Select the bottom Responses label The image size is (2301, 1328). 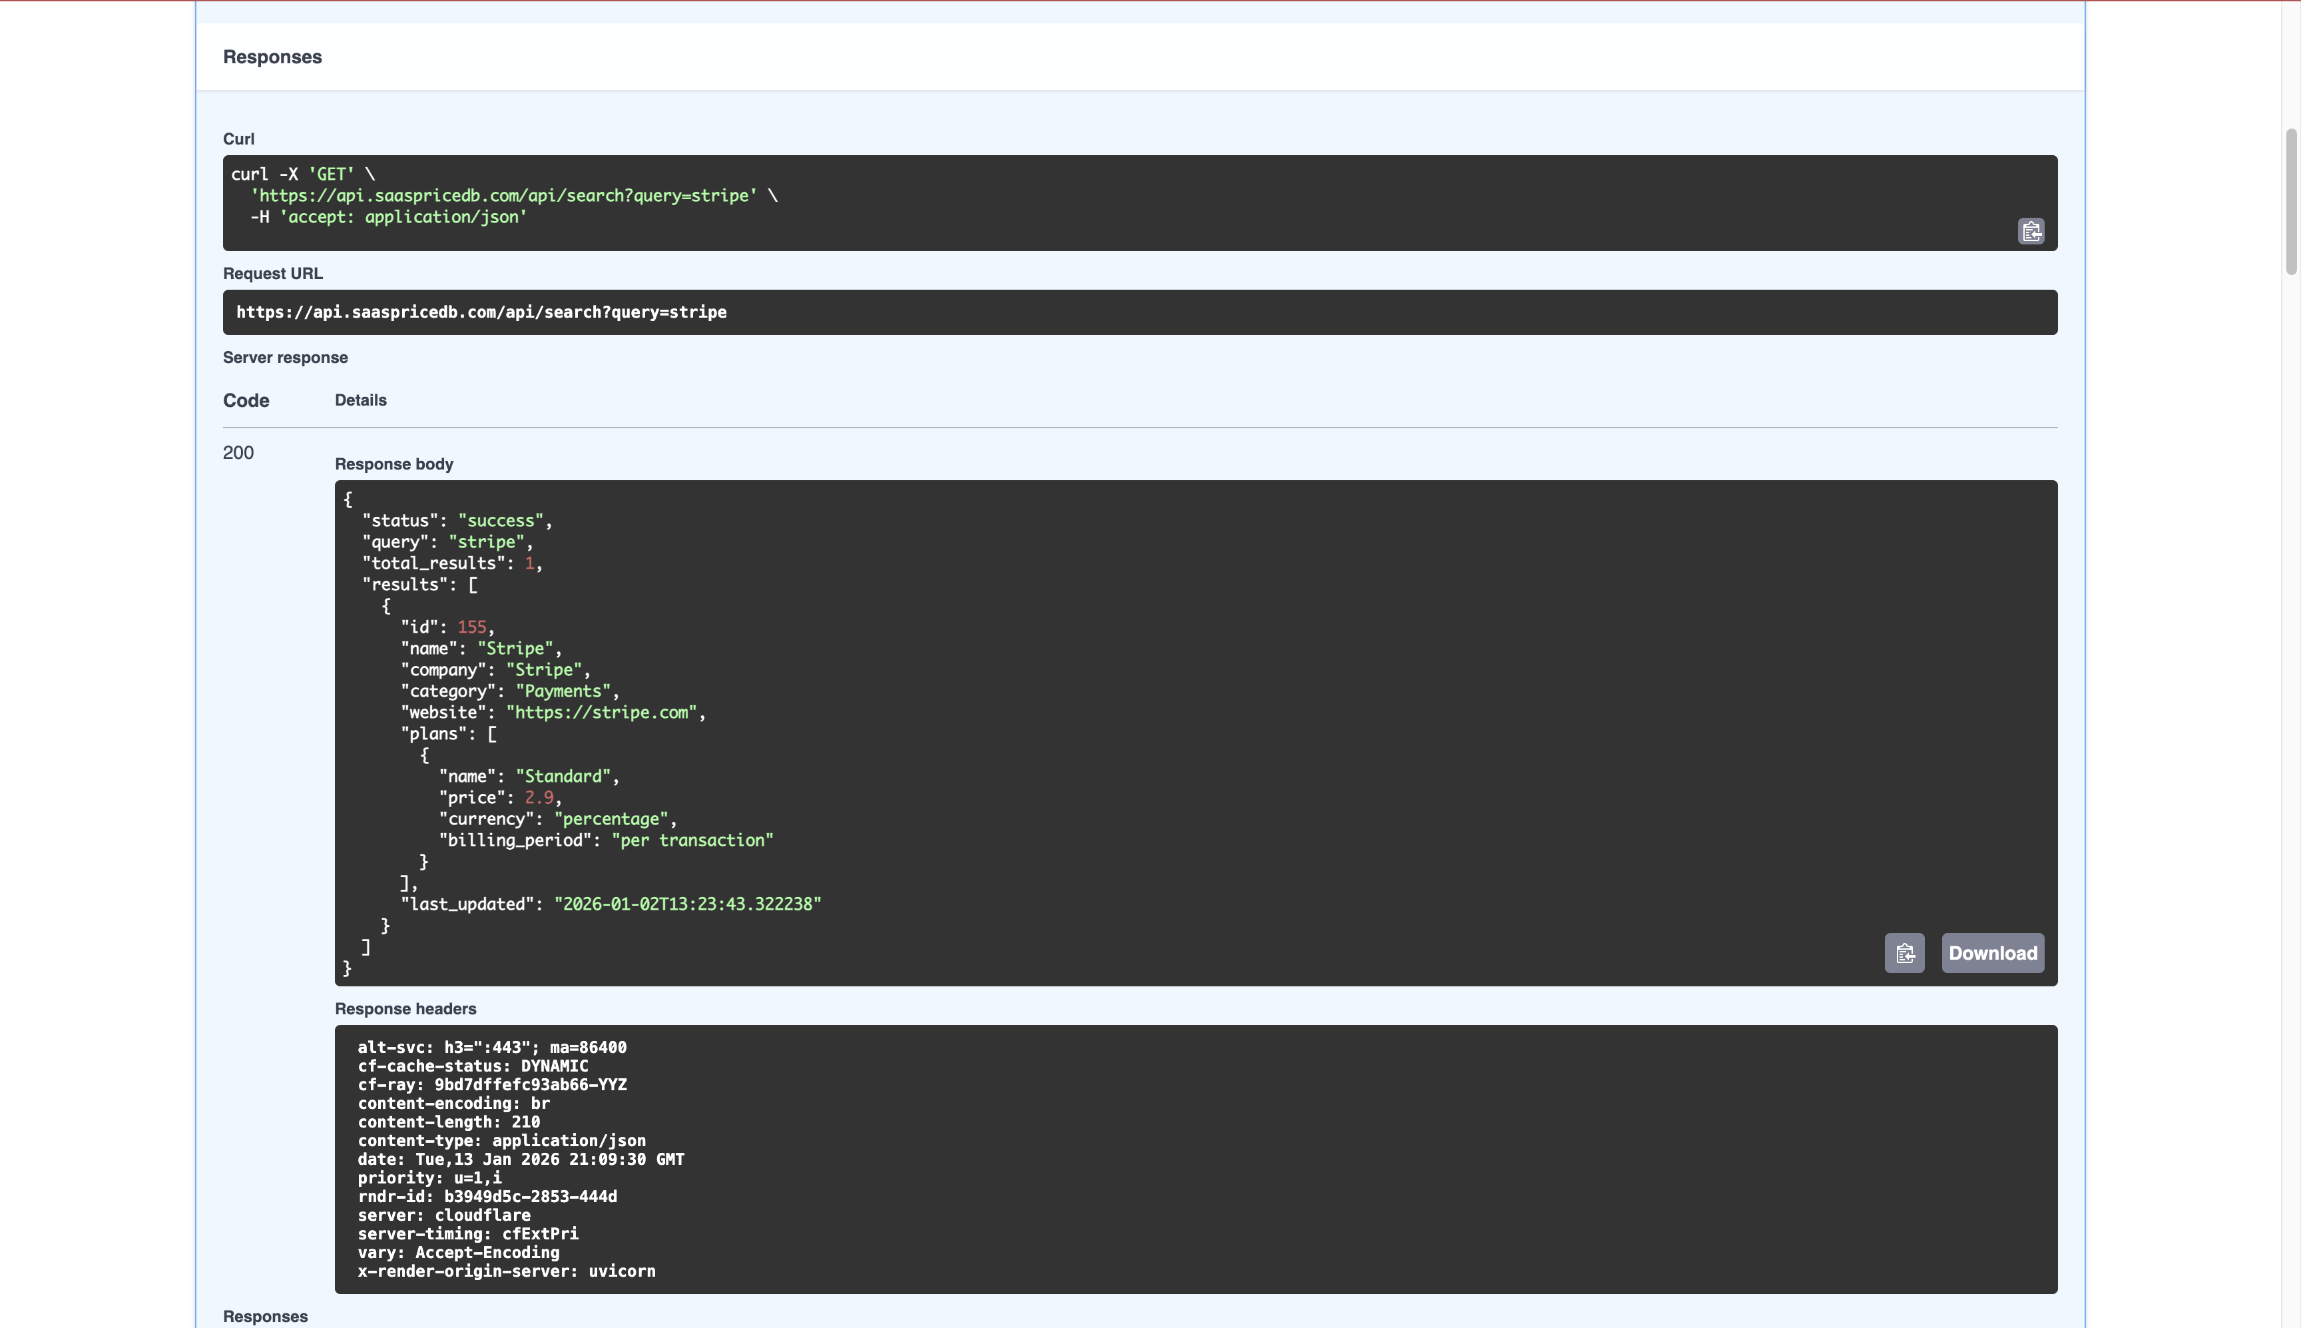point(265,1316)
